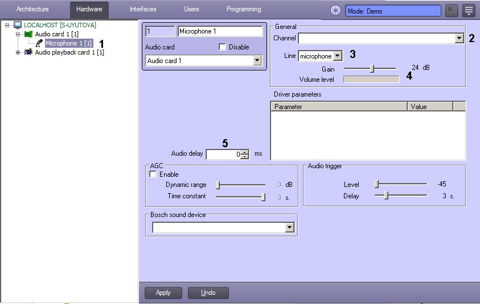Image resolution: width=480 pixels, height=304 pixels.
Task: Select Audio playback card 1 [1]
Action: (x=69, y=52)
